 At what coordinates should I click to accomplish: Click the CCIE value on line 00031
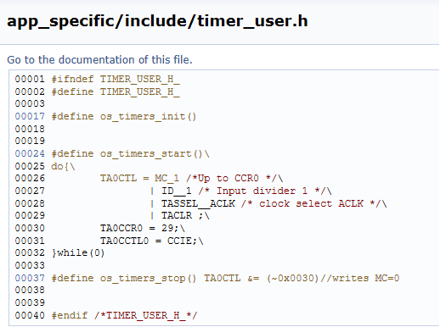click(x=180, y=241)
